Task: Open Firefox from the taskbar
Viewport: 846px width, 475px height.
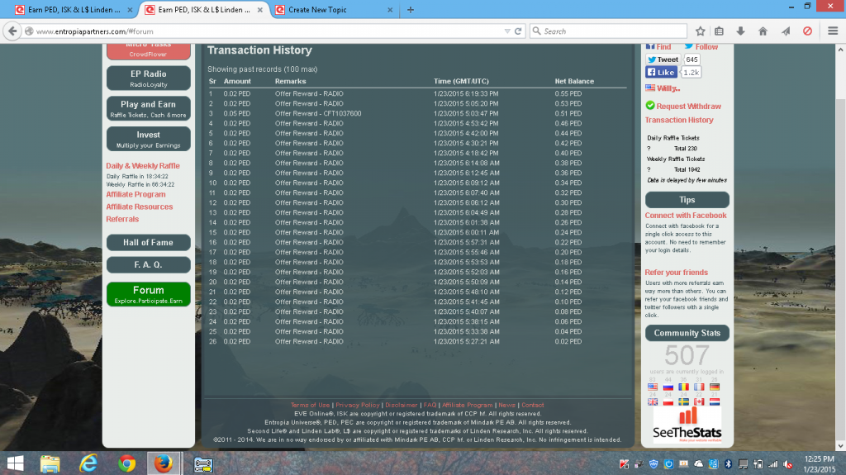Action: tap(163, 463)
